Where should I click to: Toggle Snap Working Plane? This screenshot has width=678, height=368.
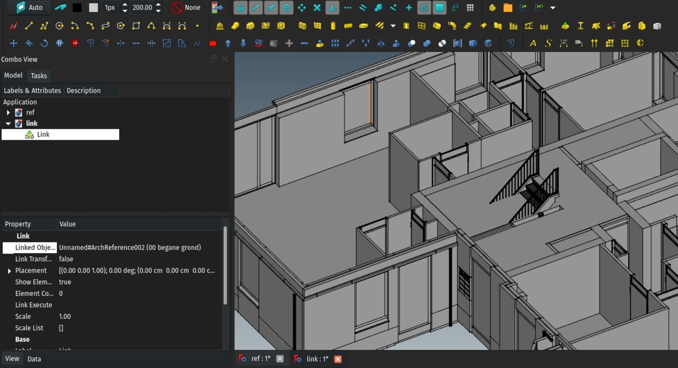[440, 7]
